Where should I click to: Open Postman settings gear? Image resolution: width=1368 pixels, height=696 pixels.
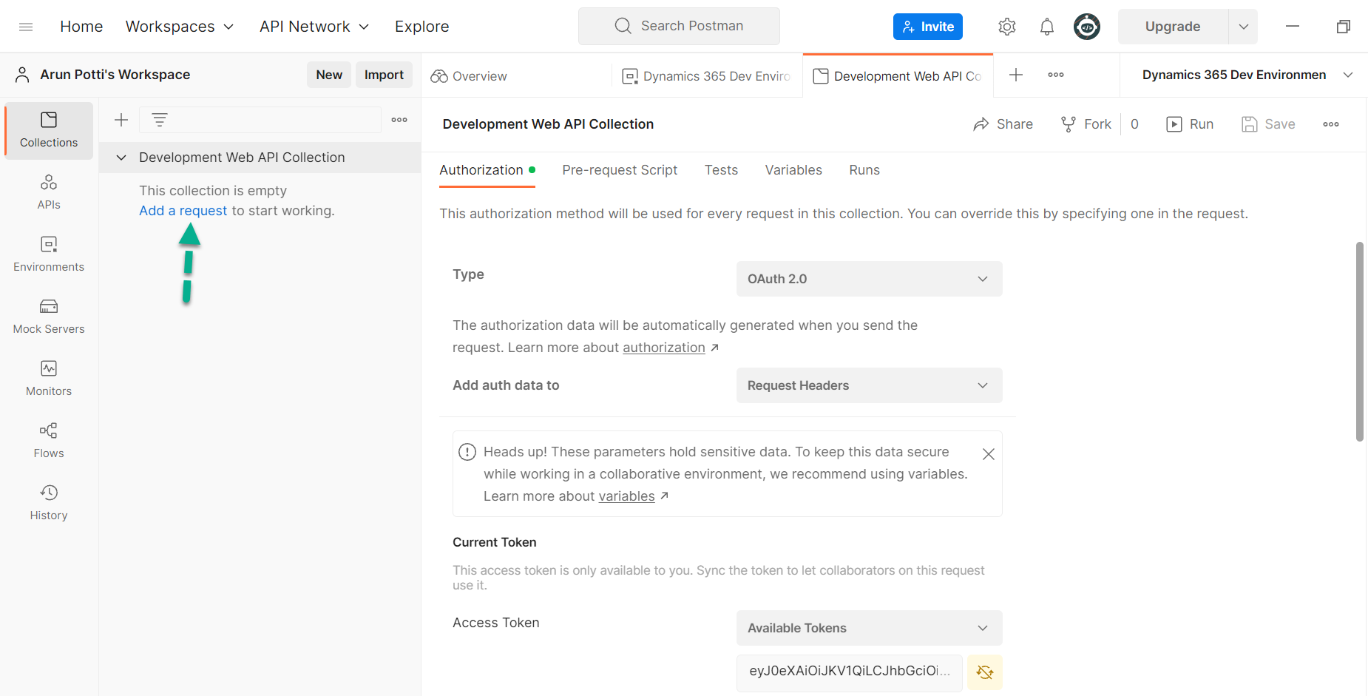(1006, 26)
